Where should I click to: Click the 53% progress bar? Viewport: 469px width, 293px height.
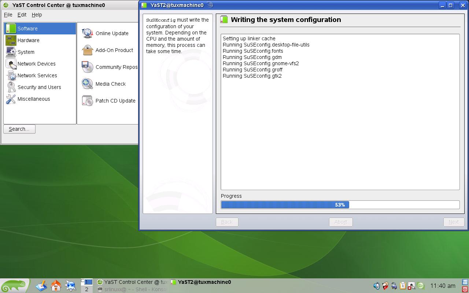pos(340,205)
